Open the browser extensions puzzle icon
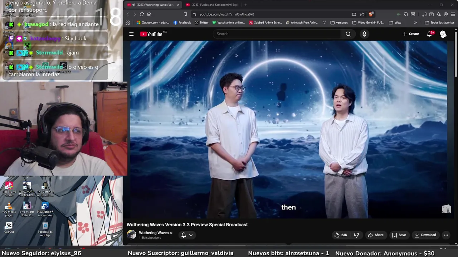The height and width of the screenshot is (257, 458). pos(406,14)
